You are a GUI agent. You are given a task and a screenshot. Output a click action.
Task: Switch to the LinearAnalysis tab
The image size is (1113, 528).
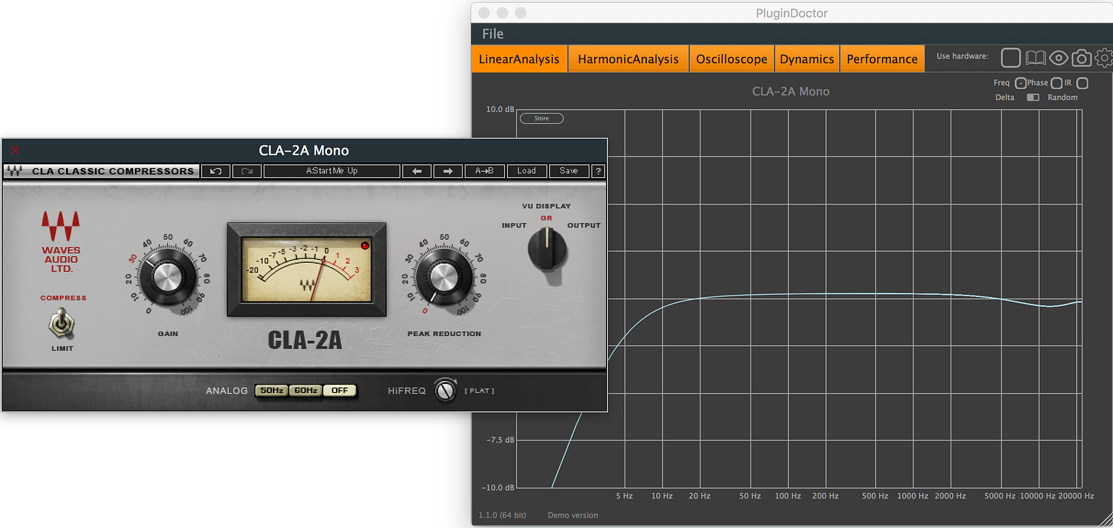coord(519,59)
